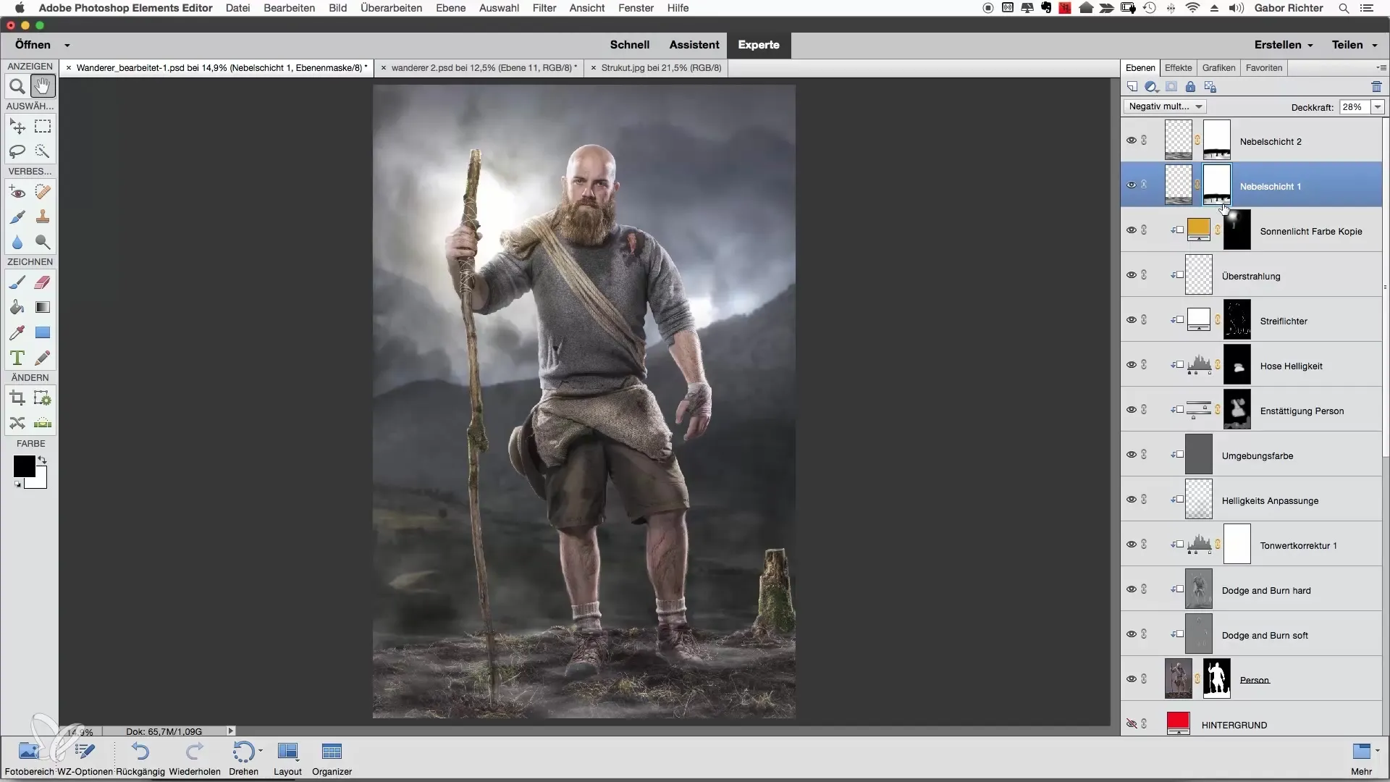Image resolution: width=1390 pixels, height=782 pixels.
Task: Open the Überarbeiten menu
Action: [391, 8]
